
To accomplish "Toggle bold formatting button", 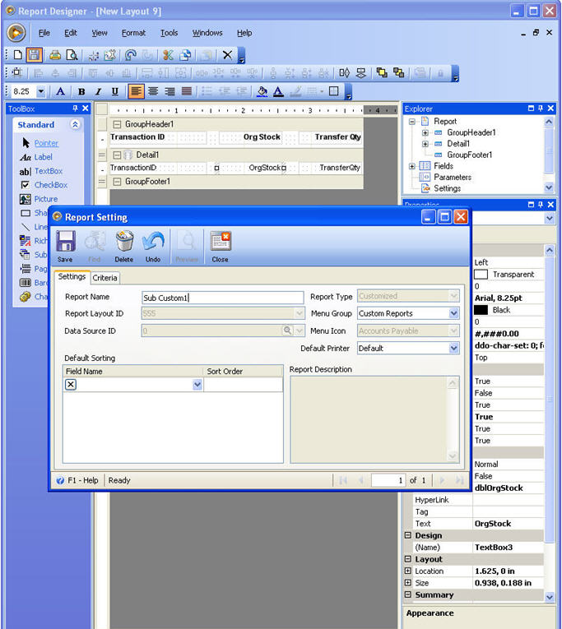I will click(x=81, y=91).
